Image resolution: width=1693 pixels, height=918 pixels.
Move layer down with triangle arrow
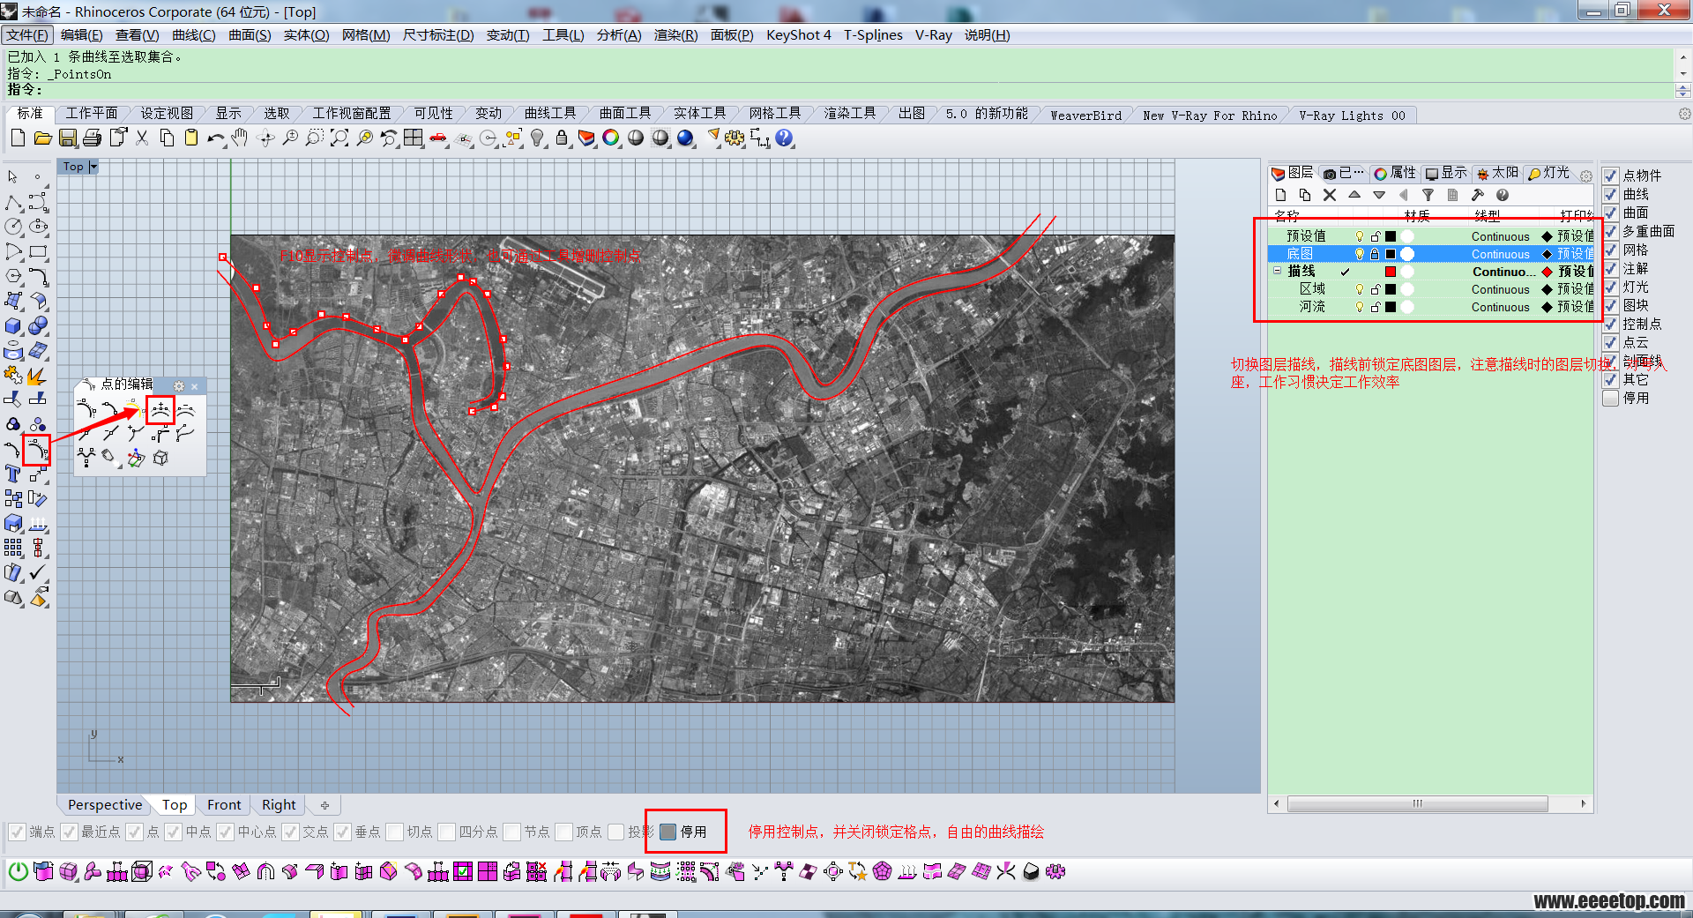[x=1379, y=195]
